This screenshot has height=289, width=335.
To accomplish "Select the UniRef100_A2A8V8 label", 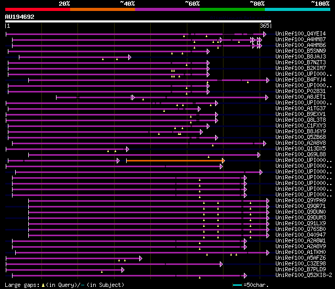I will point(300,143).
